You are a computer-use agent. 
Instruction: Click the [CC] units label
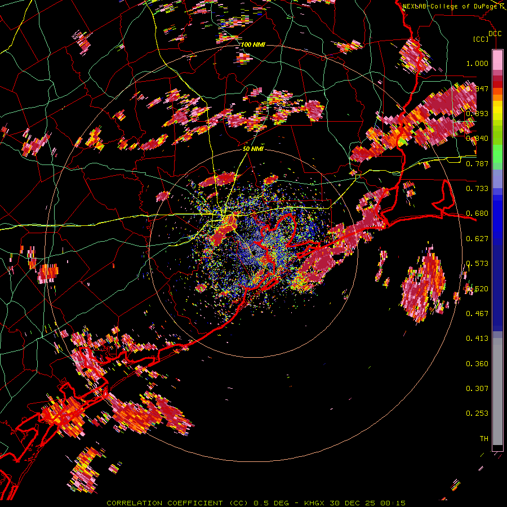pos(481,39)
